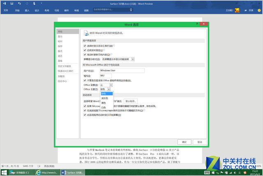Click the info icon beside update content while dragging
263x176 pixels.
coord(111,54)
